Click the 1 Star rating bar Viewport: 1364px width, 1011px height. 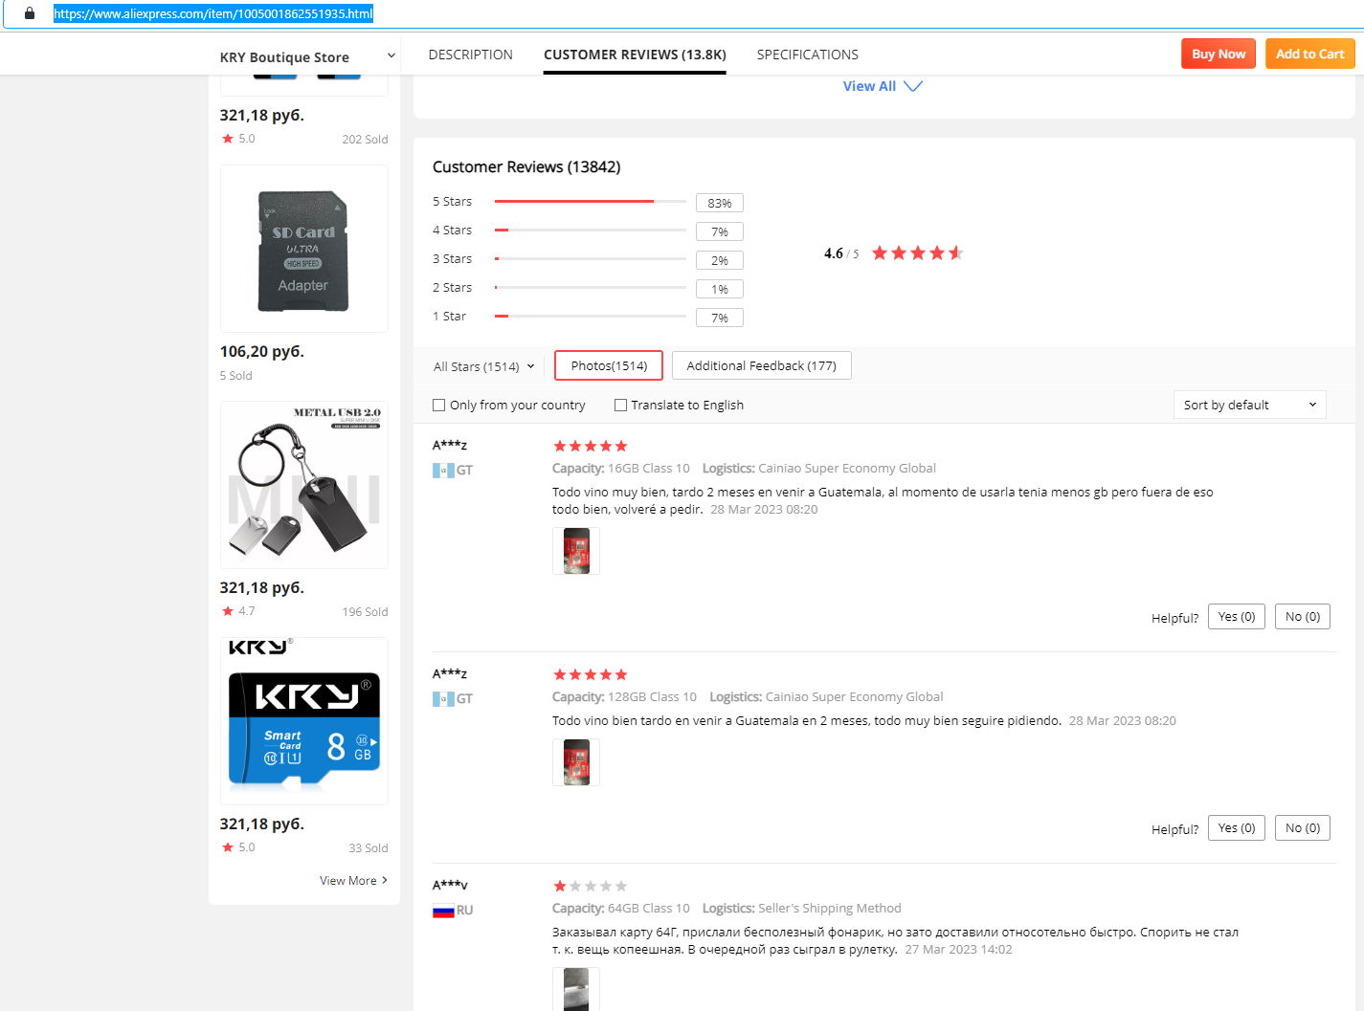591,317
